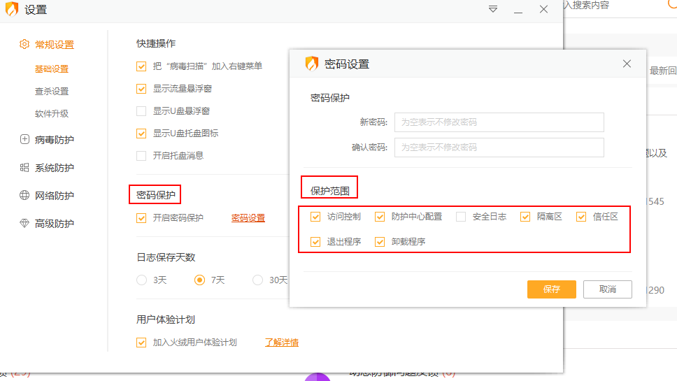Focus the 确认密码 input field
677x381 pixels.
click(499, 147)
